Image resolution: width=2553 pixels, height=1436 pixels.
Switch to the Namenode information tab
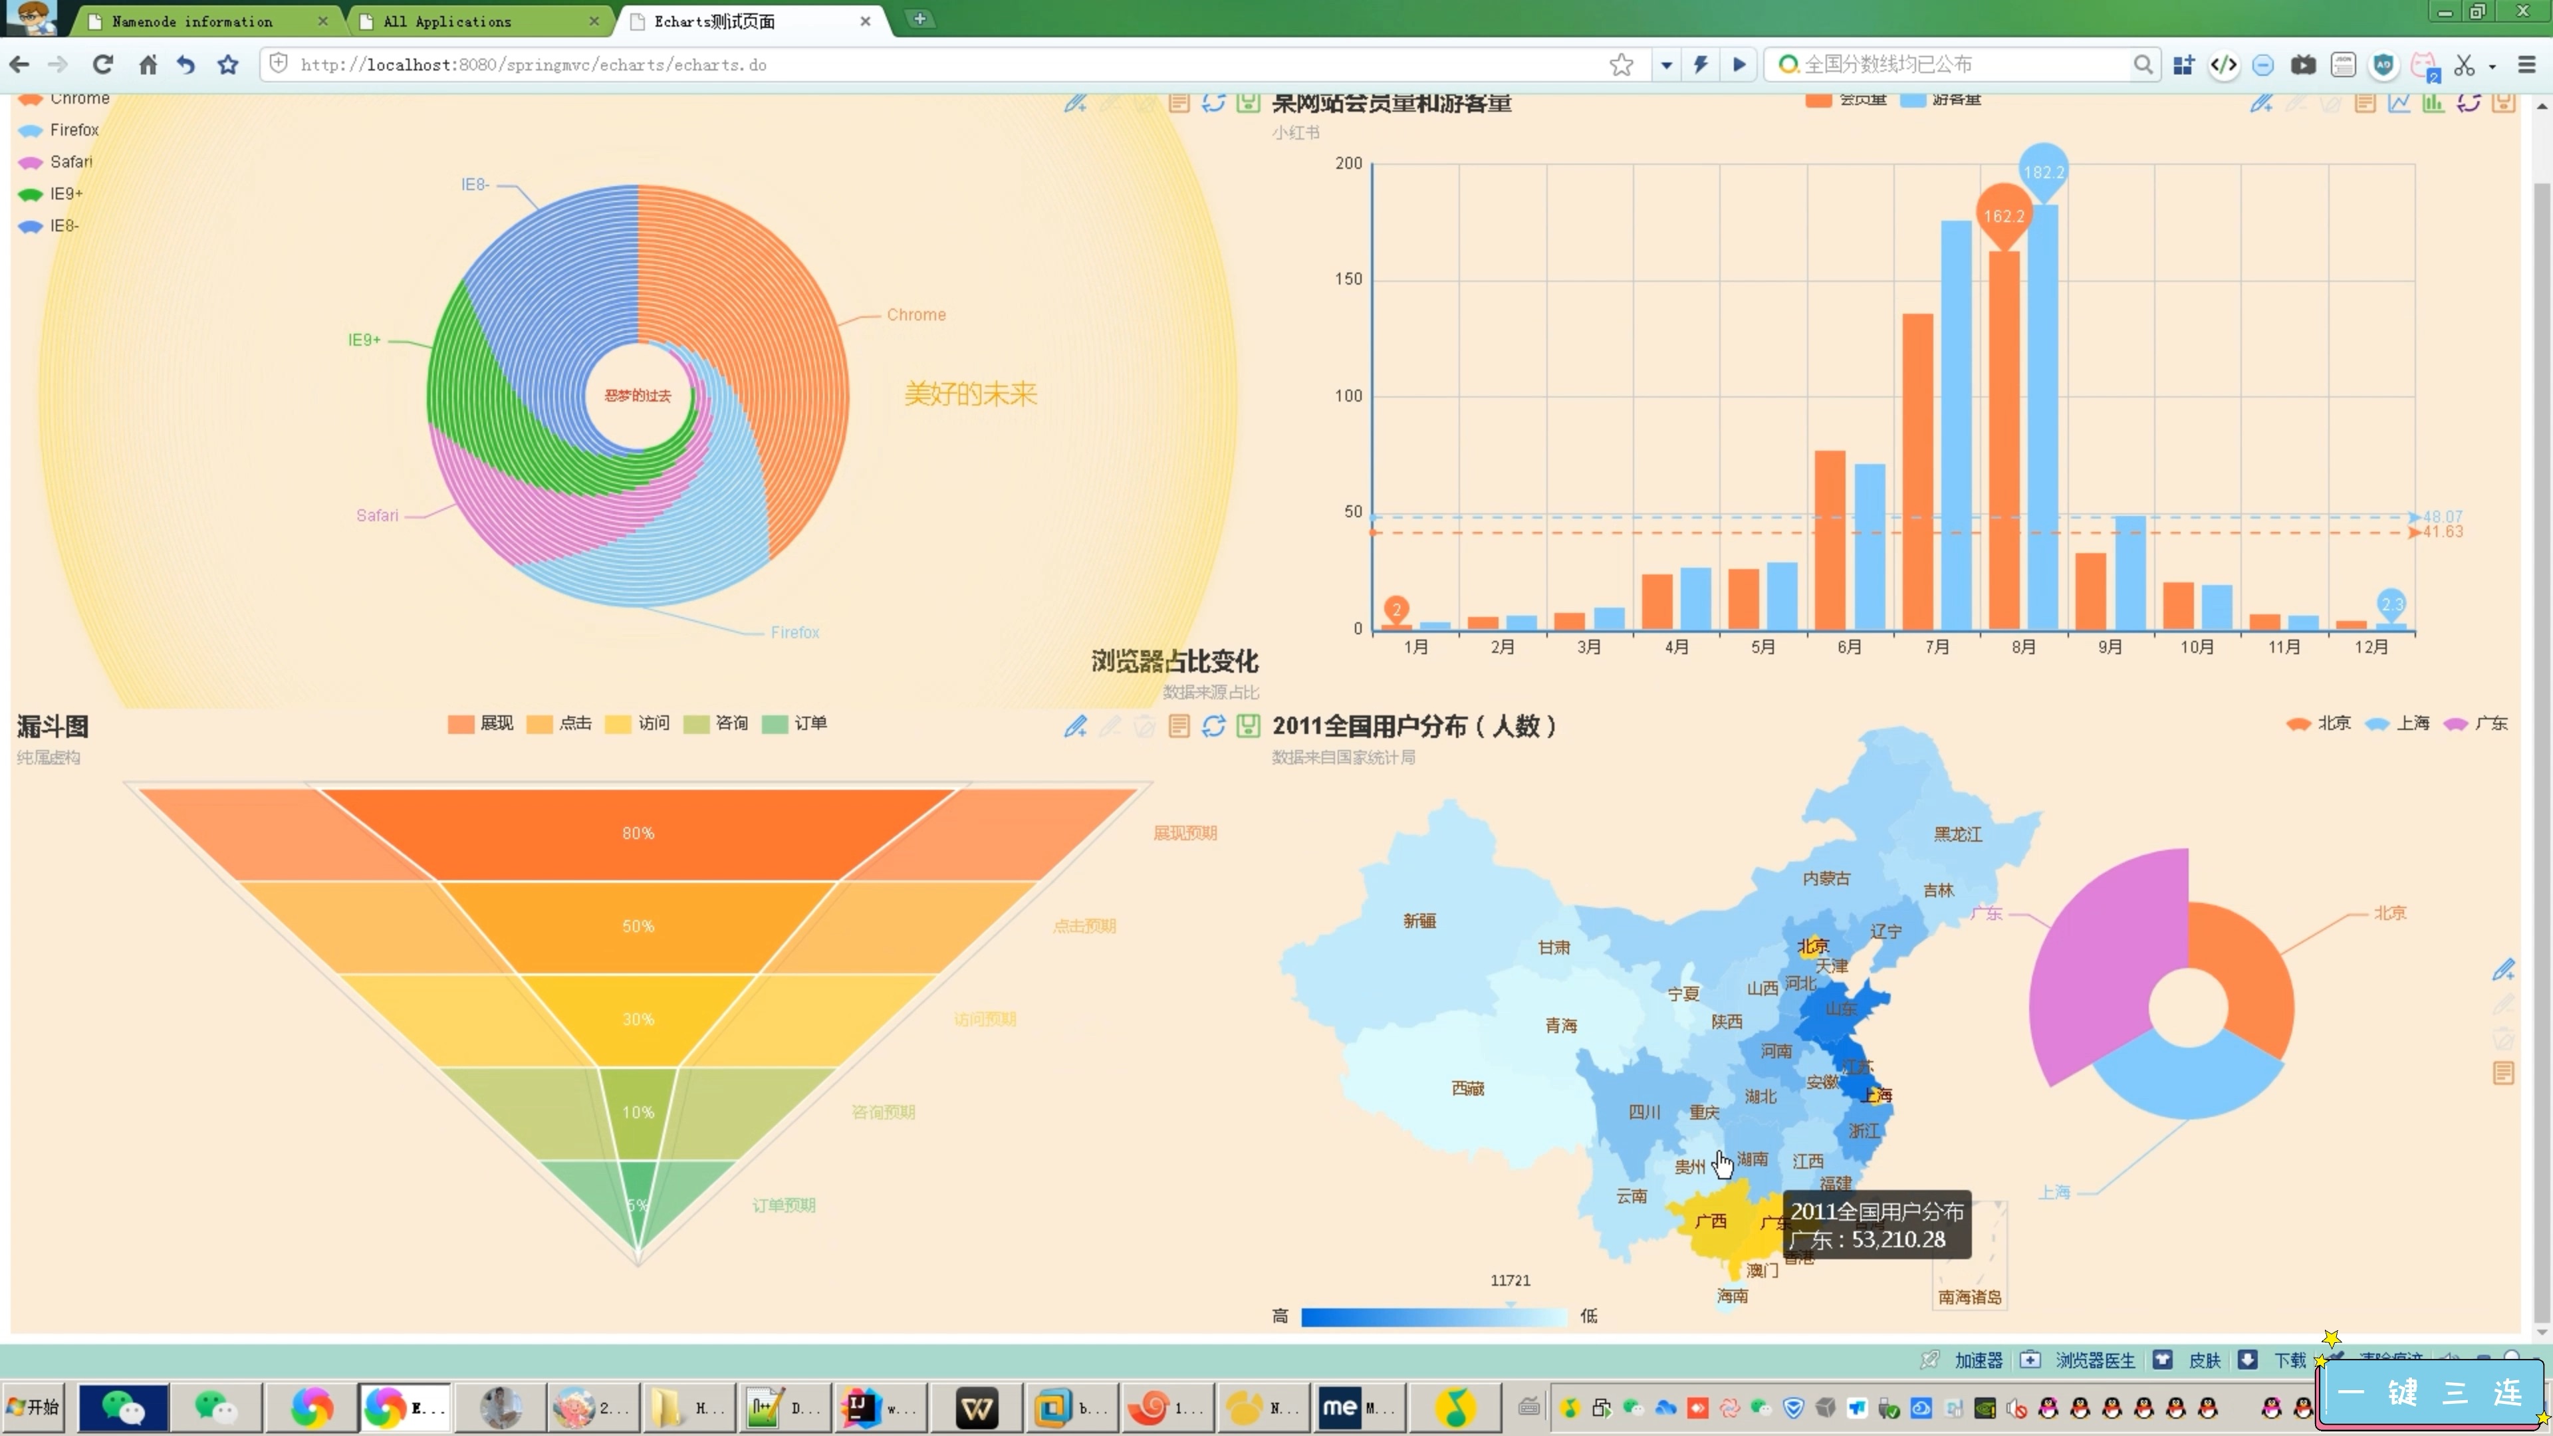(x=192, y=21)
